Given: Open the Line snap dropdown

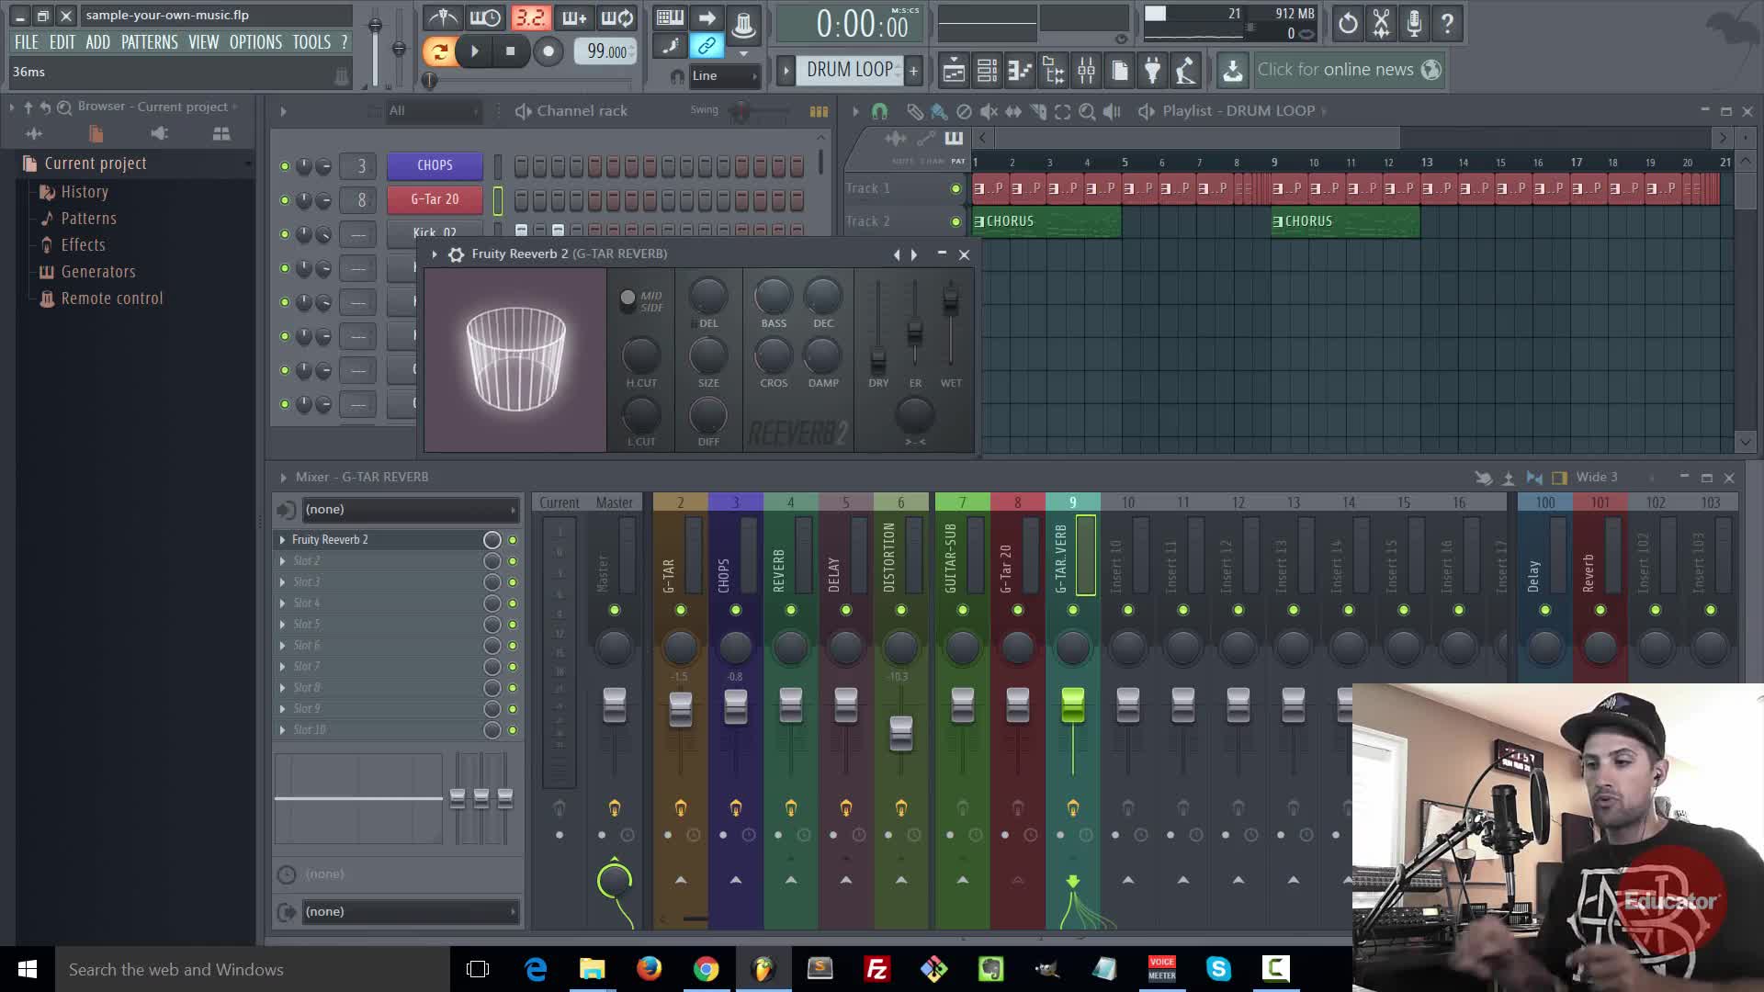Looking at the screenshot, I should coord(726,76).
